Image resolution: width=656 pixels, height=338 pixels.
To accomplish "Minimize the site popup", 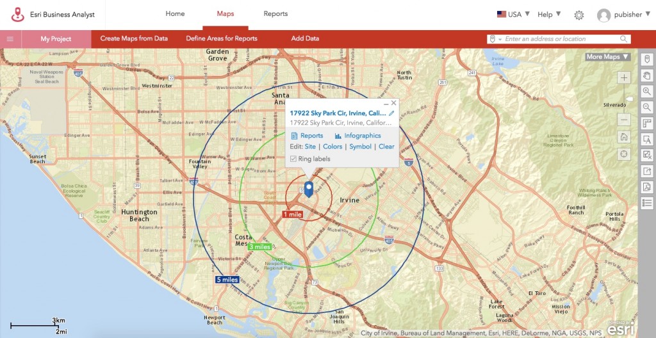I will coord(386,103).
